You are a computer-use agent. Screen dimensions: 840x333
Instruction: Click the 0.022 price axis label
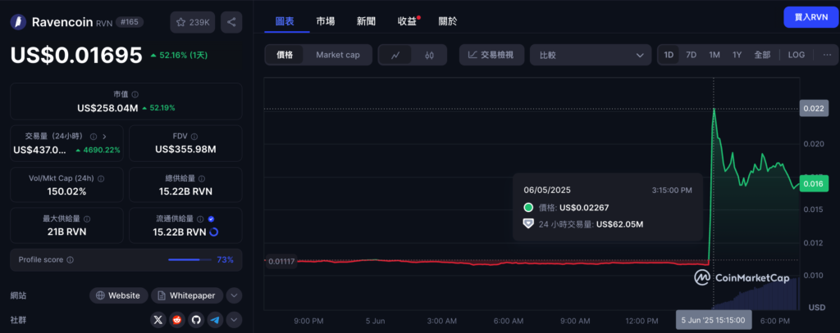click(x=814, y=109)
